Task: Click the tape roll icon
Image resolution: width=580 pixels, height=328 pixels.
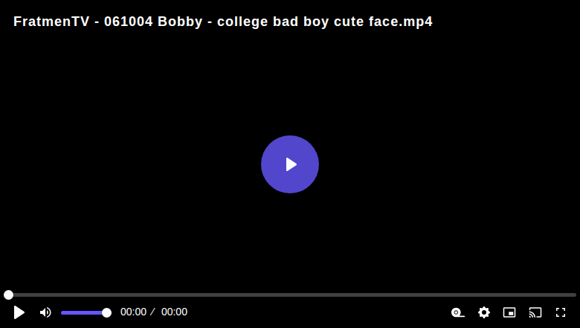Action: point(458,312)
